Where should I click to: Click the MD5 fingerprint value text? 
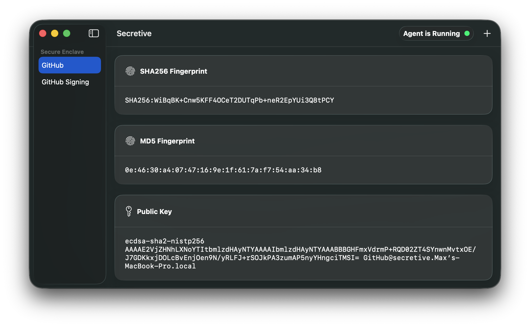(223, 170)
